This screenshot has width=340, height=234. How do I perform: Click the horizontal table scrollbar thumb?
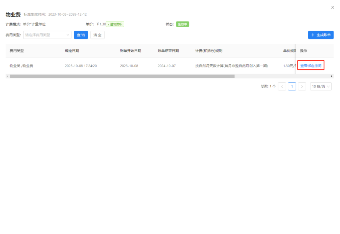122,76
